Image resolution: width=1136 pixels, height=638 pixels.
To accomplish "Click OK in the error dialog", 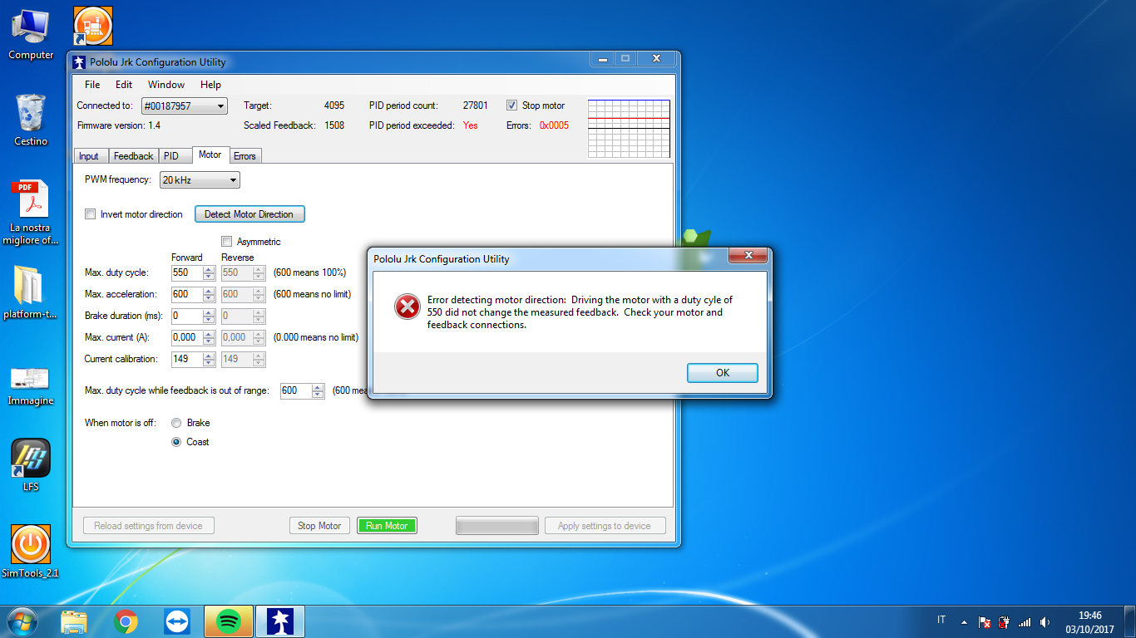I will pos(723,373).
